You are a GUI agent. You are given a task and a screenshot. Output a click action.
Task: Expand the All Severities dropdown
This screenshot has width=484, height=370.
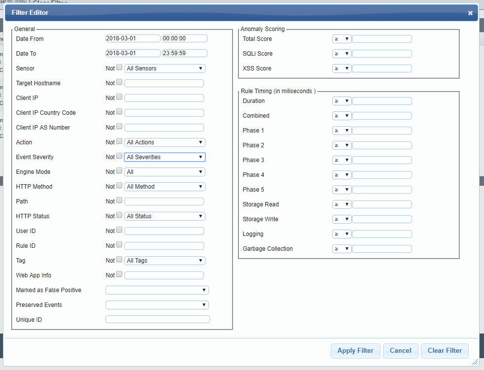165,157
